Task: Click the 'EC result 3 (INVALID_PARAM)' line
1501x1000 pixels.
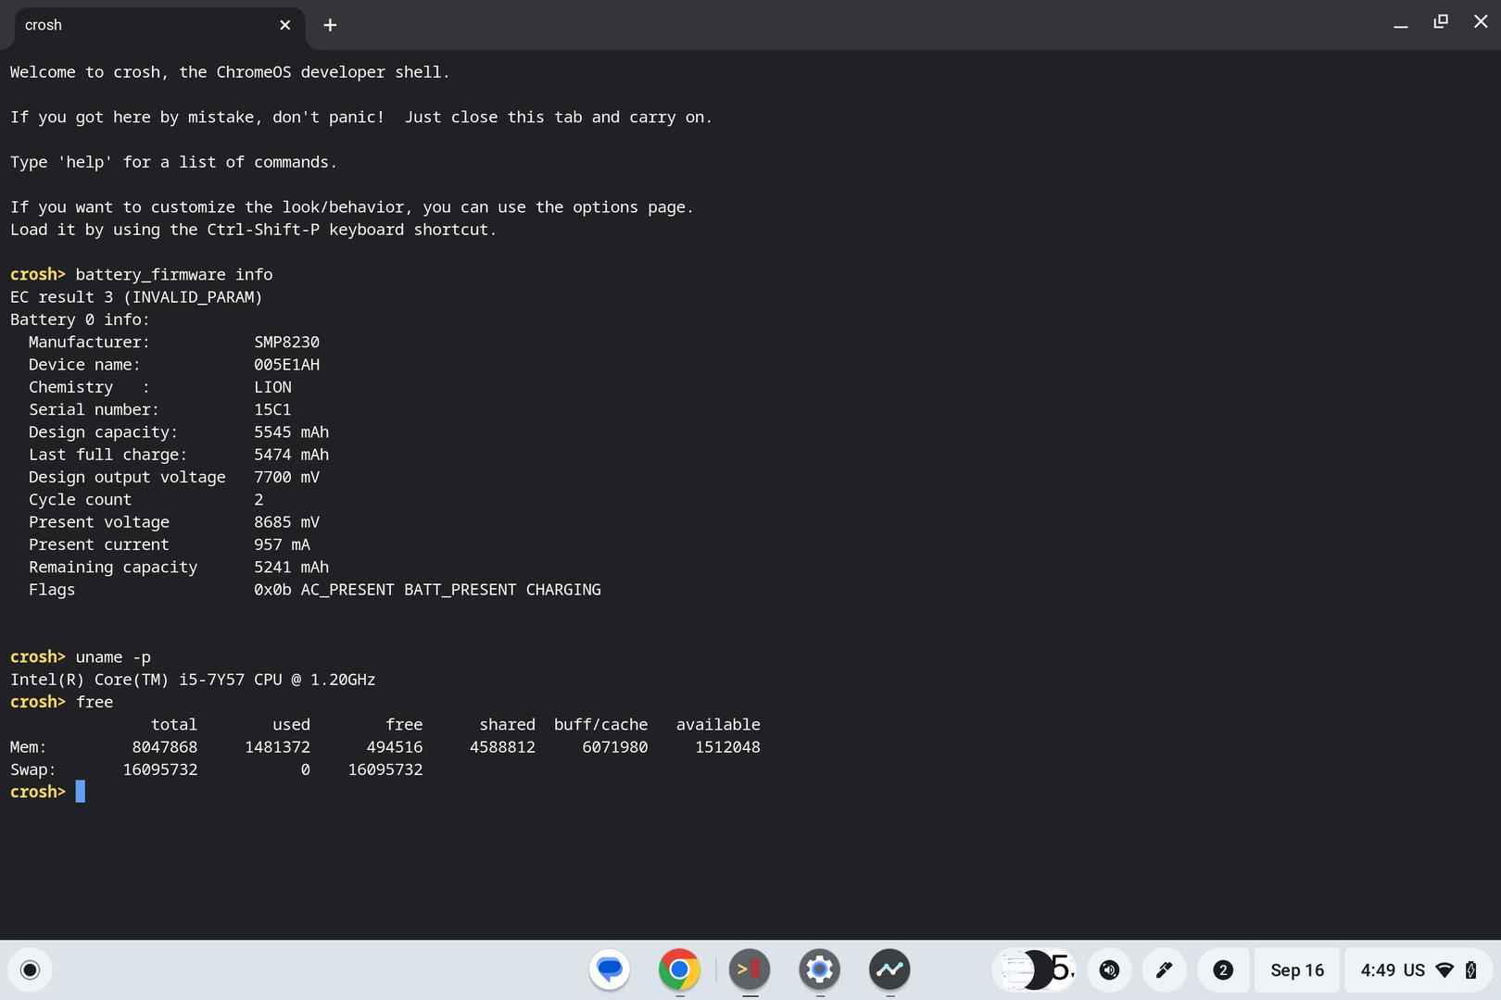Action: point(136,297)
